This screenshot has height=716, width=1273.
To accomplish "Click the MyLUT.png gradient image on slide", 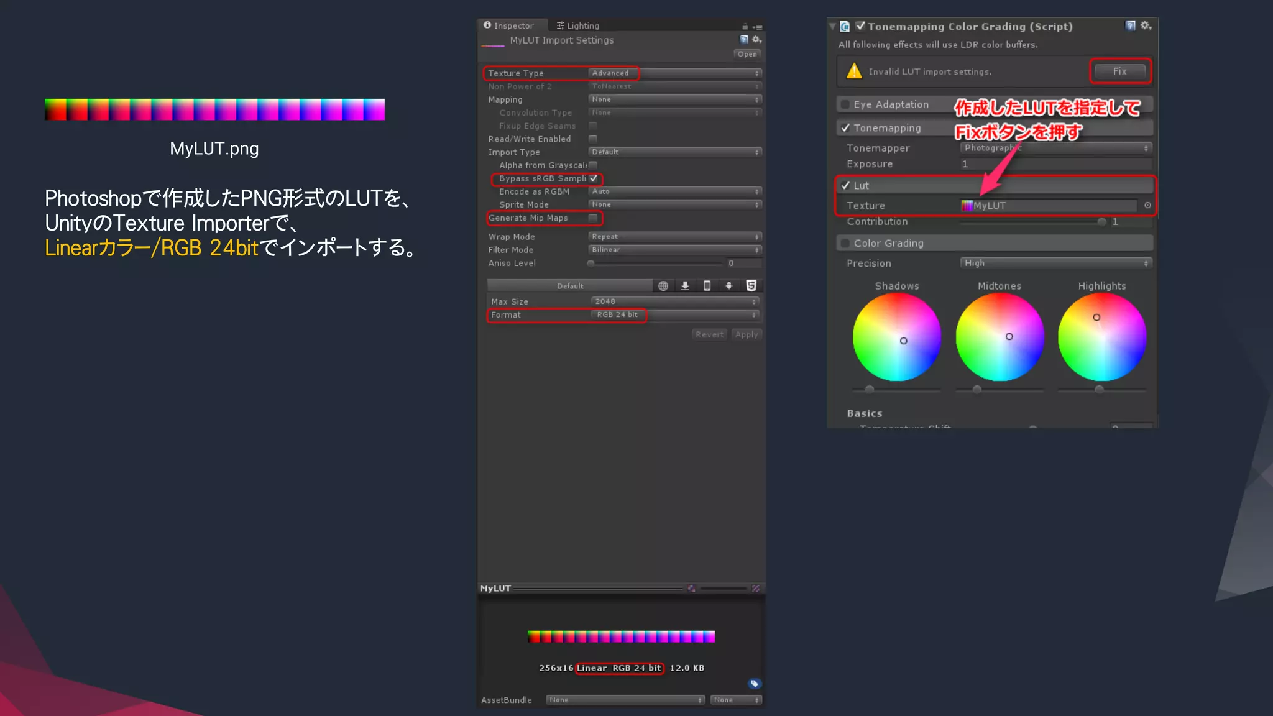I will pos(214,109).
